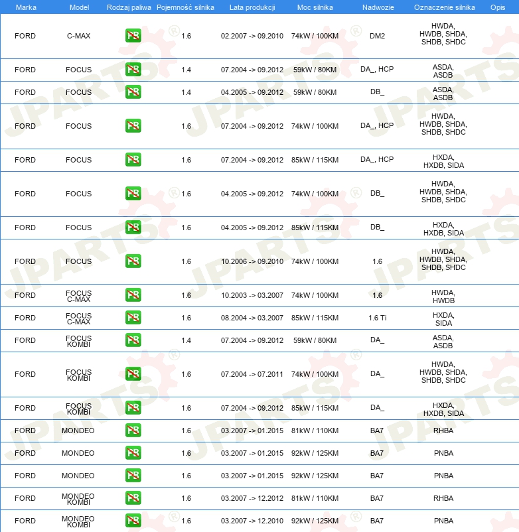The height and width of the screenshot is (532, 519).
Task: Click the FOCUS KOMBI model in the 1.4 row
Action: pyautogui.click(x=78, y=342)
